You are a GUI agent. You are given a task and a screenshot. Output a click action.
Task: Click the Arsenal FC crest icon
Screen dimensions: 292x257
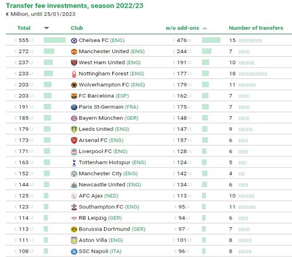[74, 140]
